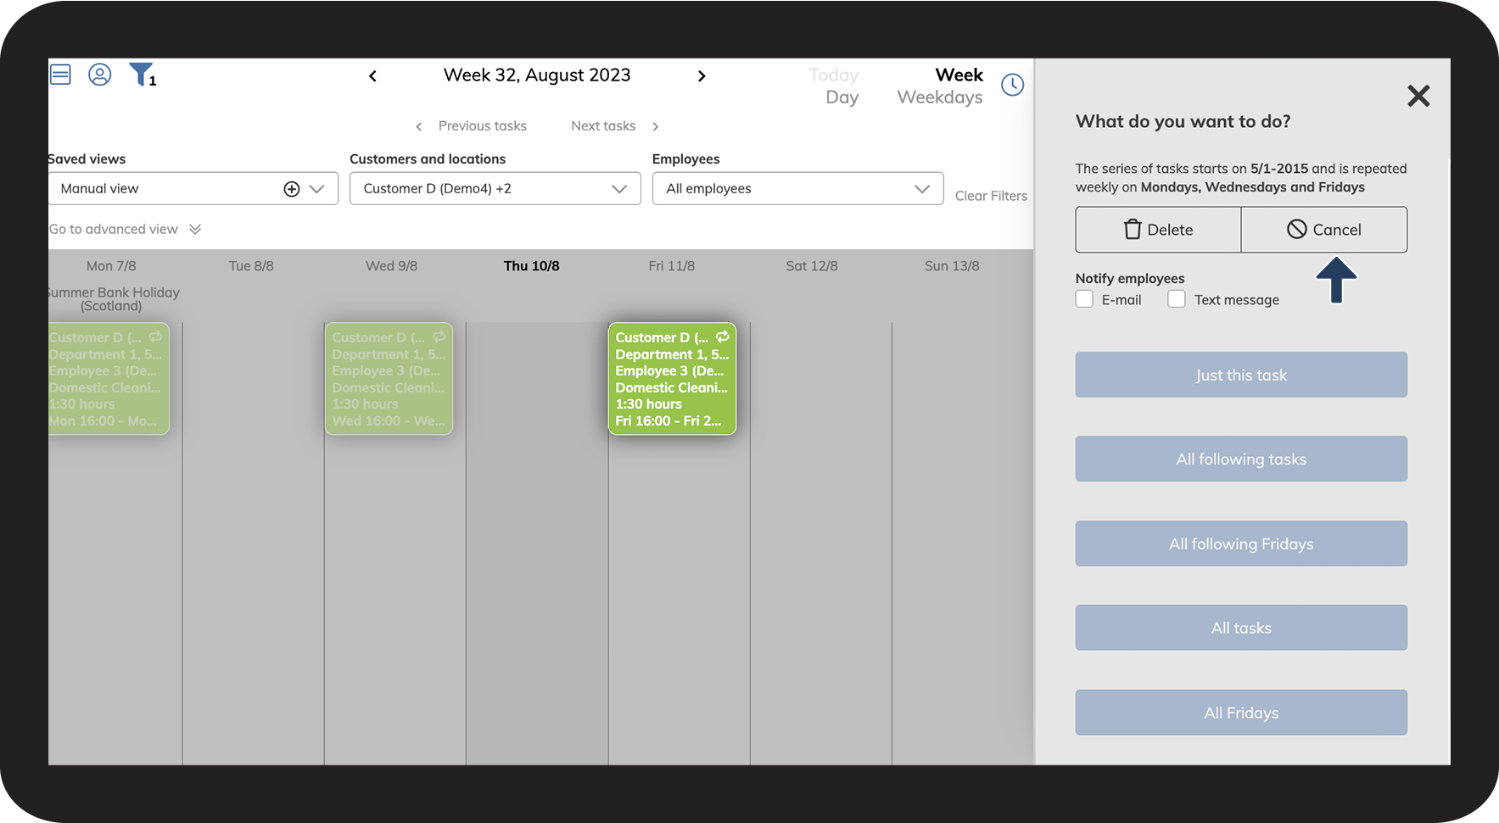
Task: Click Tue 8/8 column header
Action: coord(251,266)
